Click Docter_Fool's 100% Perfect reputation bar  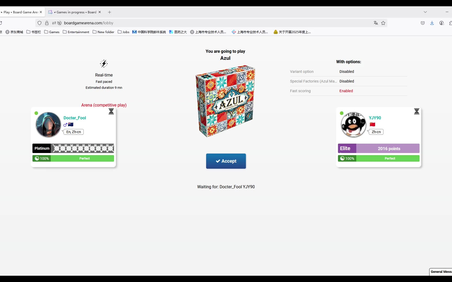click(x=73, y=158)
